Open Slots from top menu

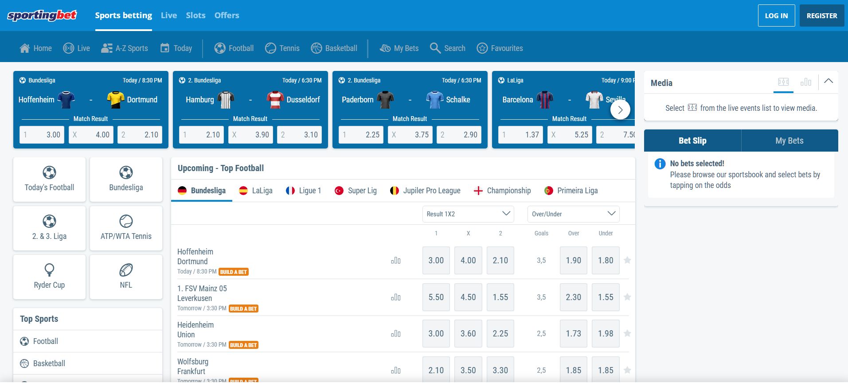click(195, 16)
